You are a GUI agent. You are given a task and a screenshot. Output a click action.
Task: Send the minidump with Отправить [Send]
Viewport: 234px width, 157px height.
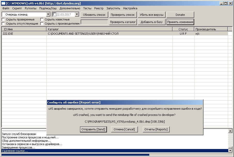pos(93,129)
